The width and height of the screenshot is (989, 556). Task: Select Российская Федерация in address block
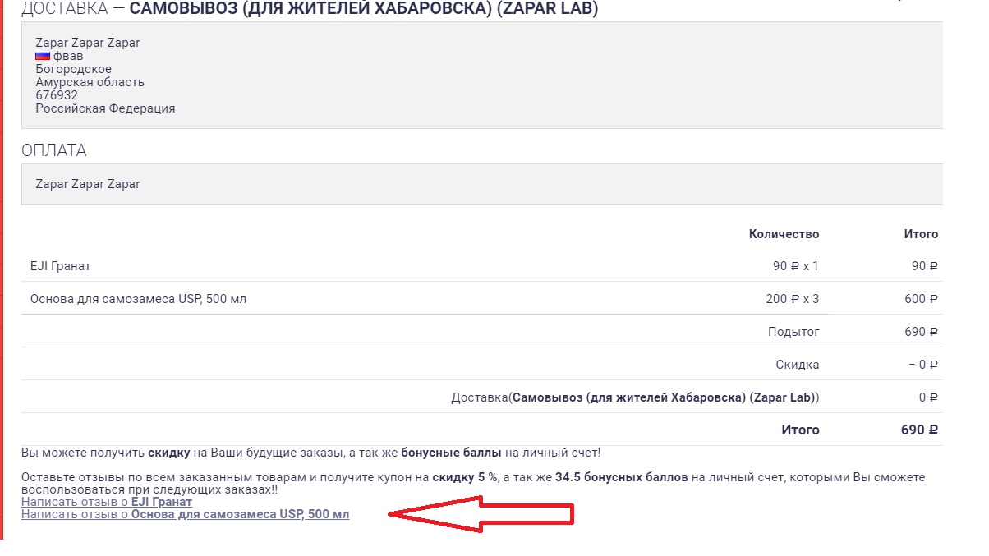105,108
